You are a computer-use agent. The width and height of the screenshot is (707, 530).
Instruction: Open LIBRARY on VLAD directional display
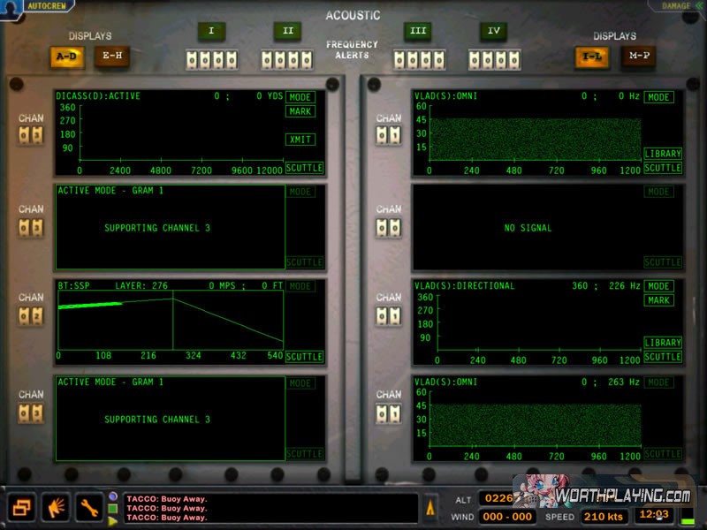coord(662,343)
